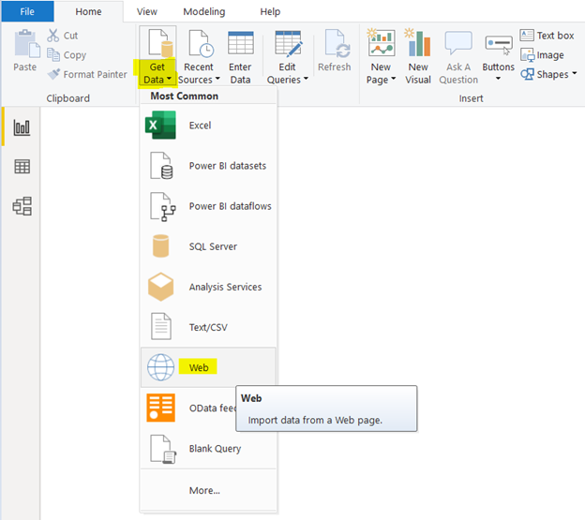Click the Web globe icon
This screenshot has height=520, width=585.
(x=161, y=367)
